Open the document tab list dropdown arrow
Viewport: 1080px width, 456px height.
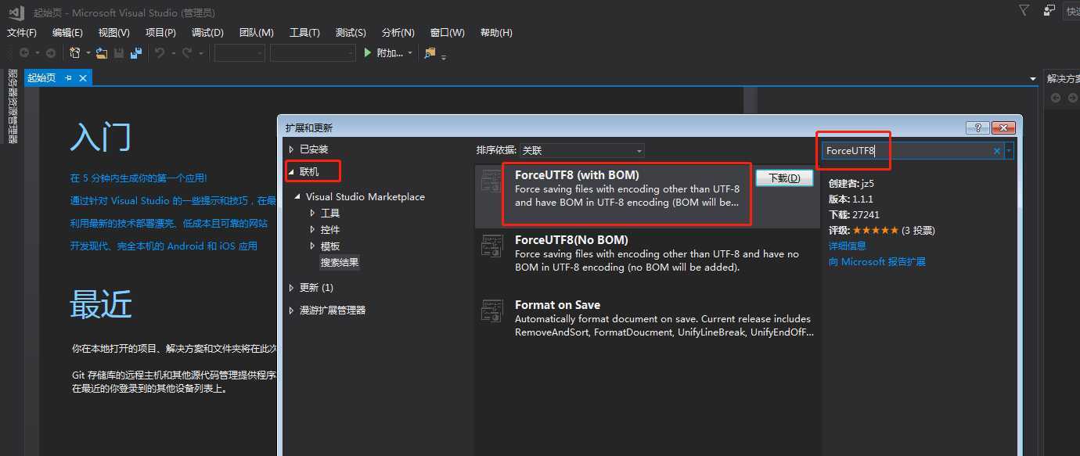pyautogui.click(x=1032, y=79)
